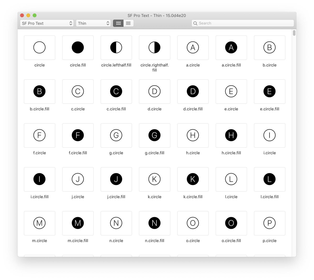Pick the b.circle.fill glyph
314x280 pixels.
pyautogui.click(x=40, y=91)
